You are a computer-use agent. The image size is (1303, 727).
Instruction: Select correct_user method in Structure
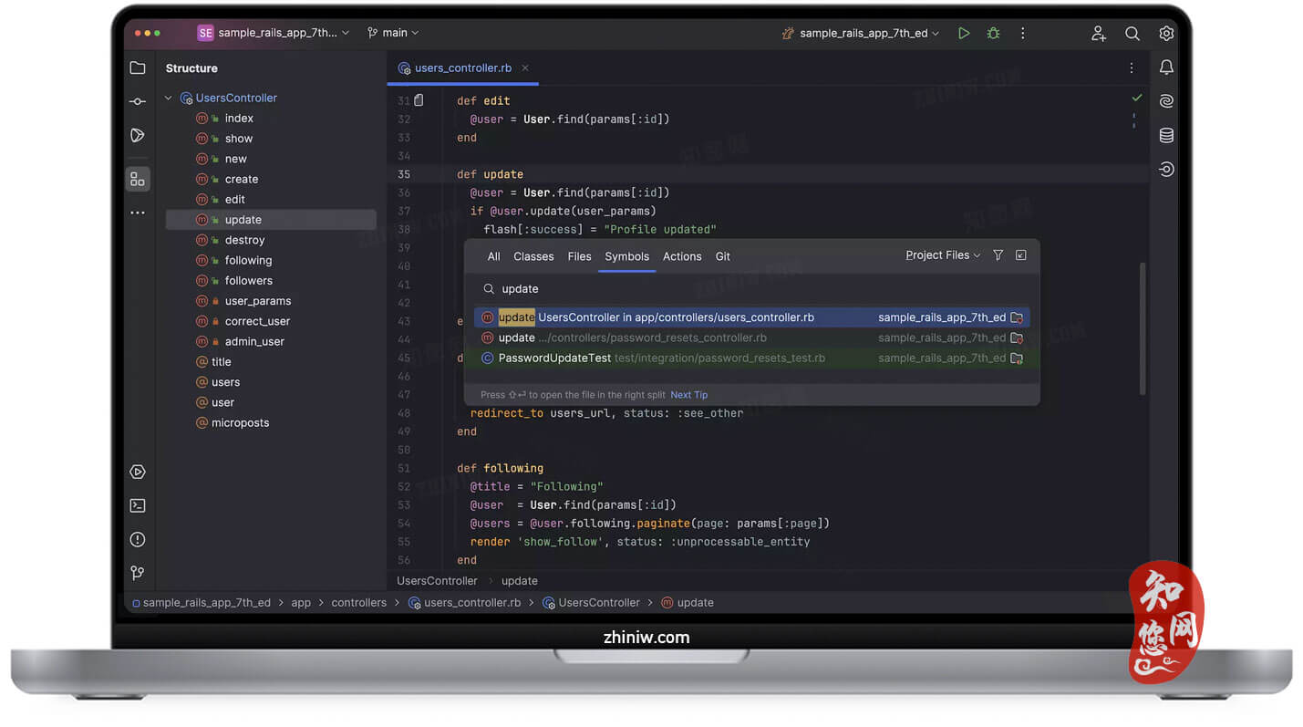[257, 321]
